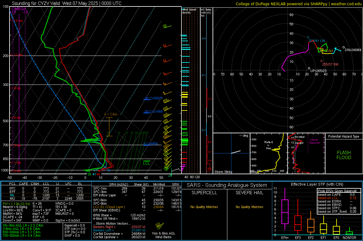Click the SFC-1km SRH row label
The width and height of the screenshot is (363, 241).
[100, 189]
